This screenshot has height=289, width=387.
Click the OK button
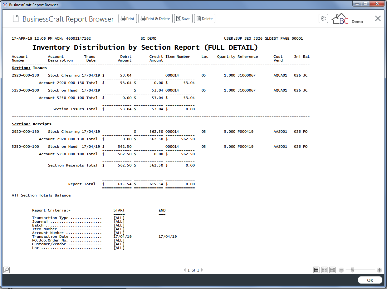pos(370,280)
